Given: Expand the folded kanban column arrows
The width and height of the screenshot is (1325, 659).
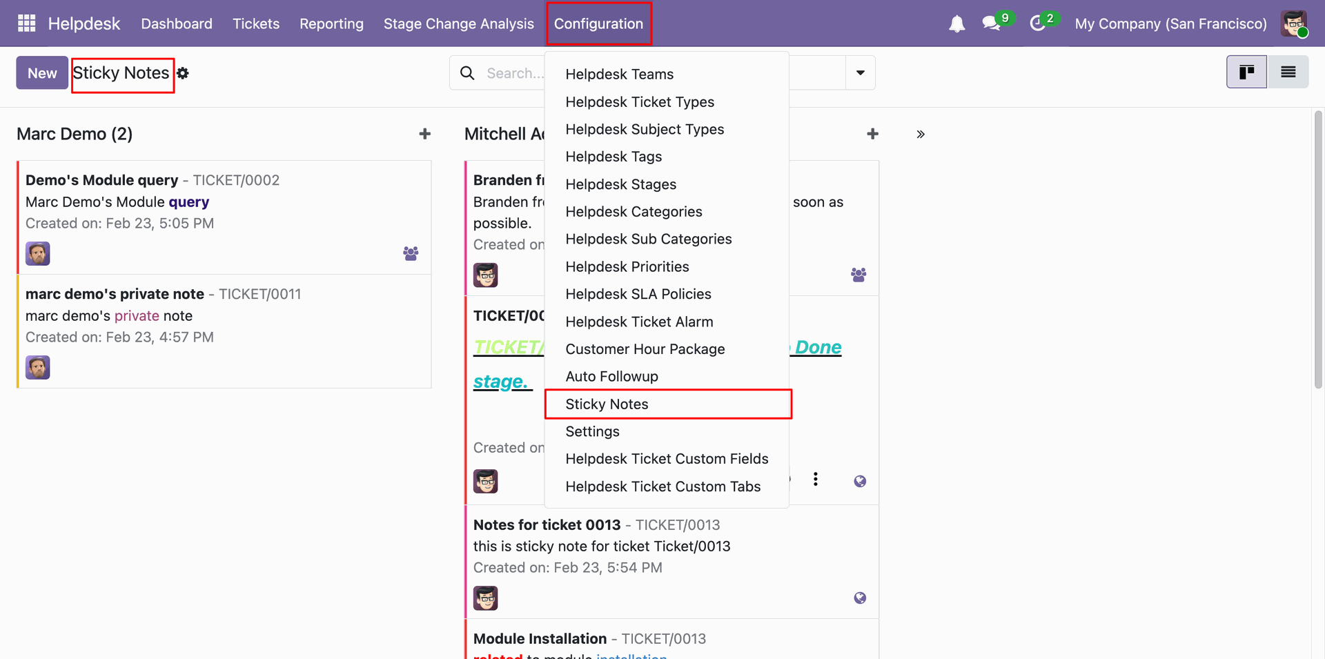Looking at the screenshot, I should pyautogui.click(x=921, y=135).
